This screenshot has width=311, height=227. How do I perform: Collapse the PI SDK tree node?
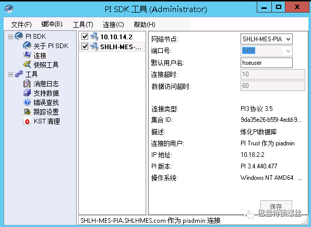[x=10, y=37]
